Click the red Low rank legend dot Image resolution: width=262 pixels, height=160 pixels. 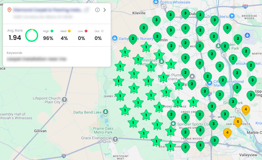click(86, 31)
